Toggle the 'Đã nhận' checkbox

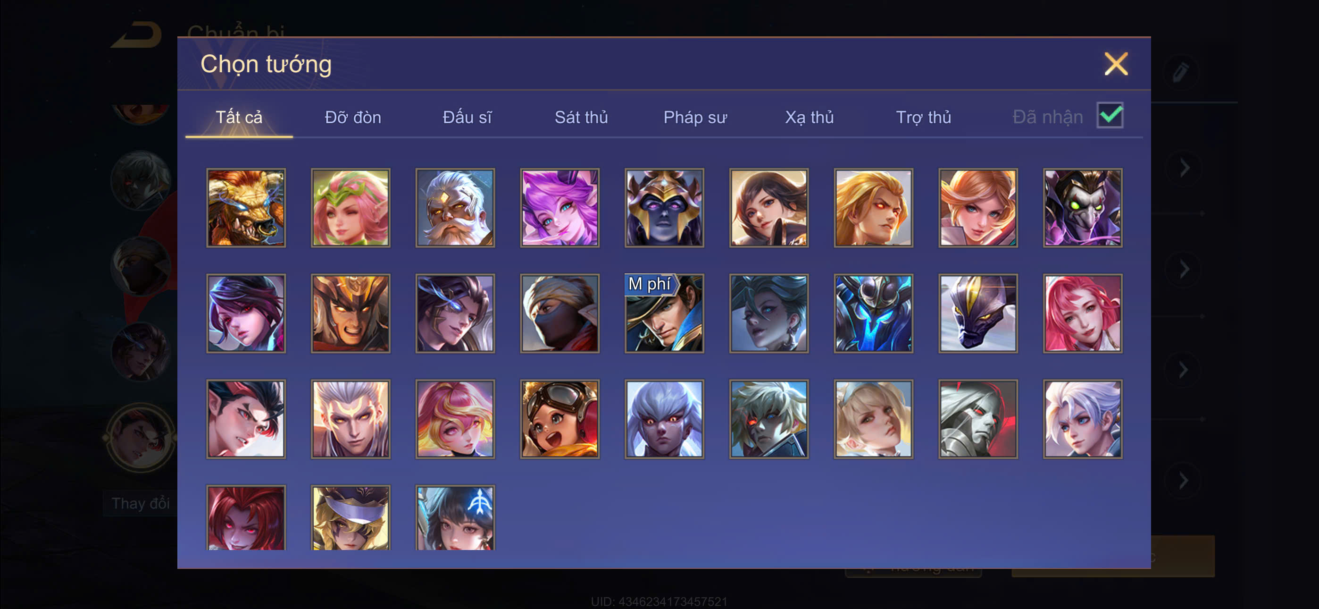[1110, 115]
